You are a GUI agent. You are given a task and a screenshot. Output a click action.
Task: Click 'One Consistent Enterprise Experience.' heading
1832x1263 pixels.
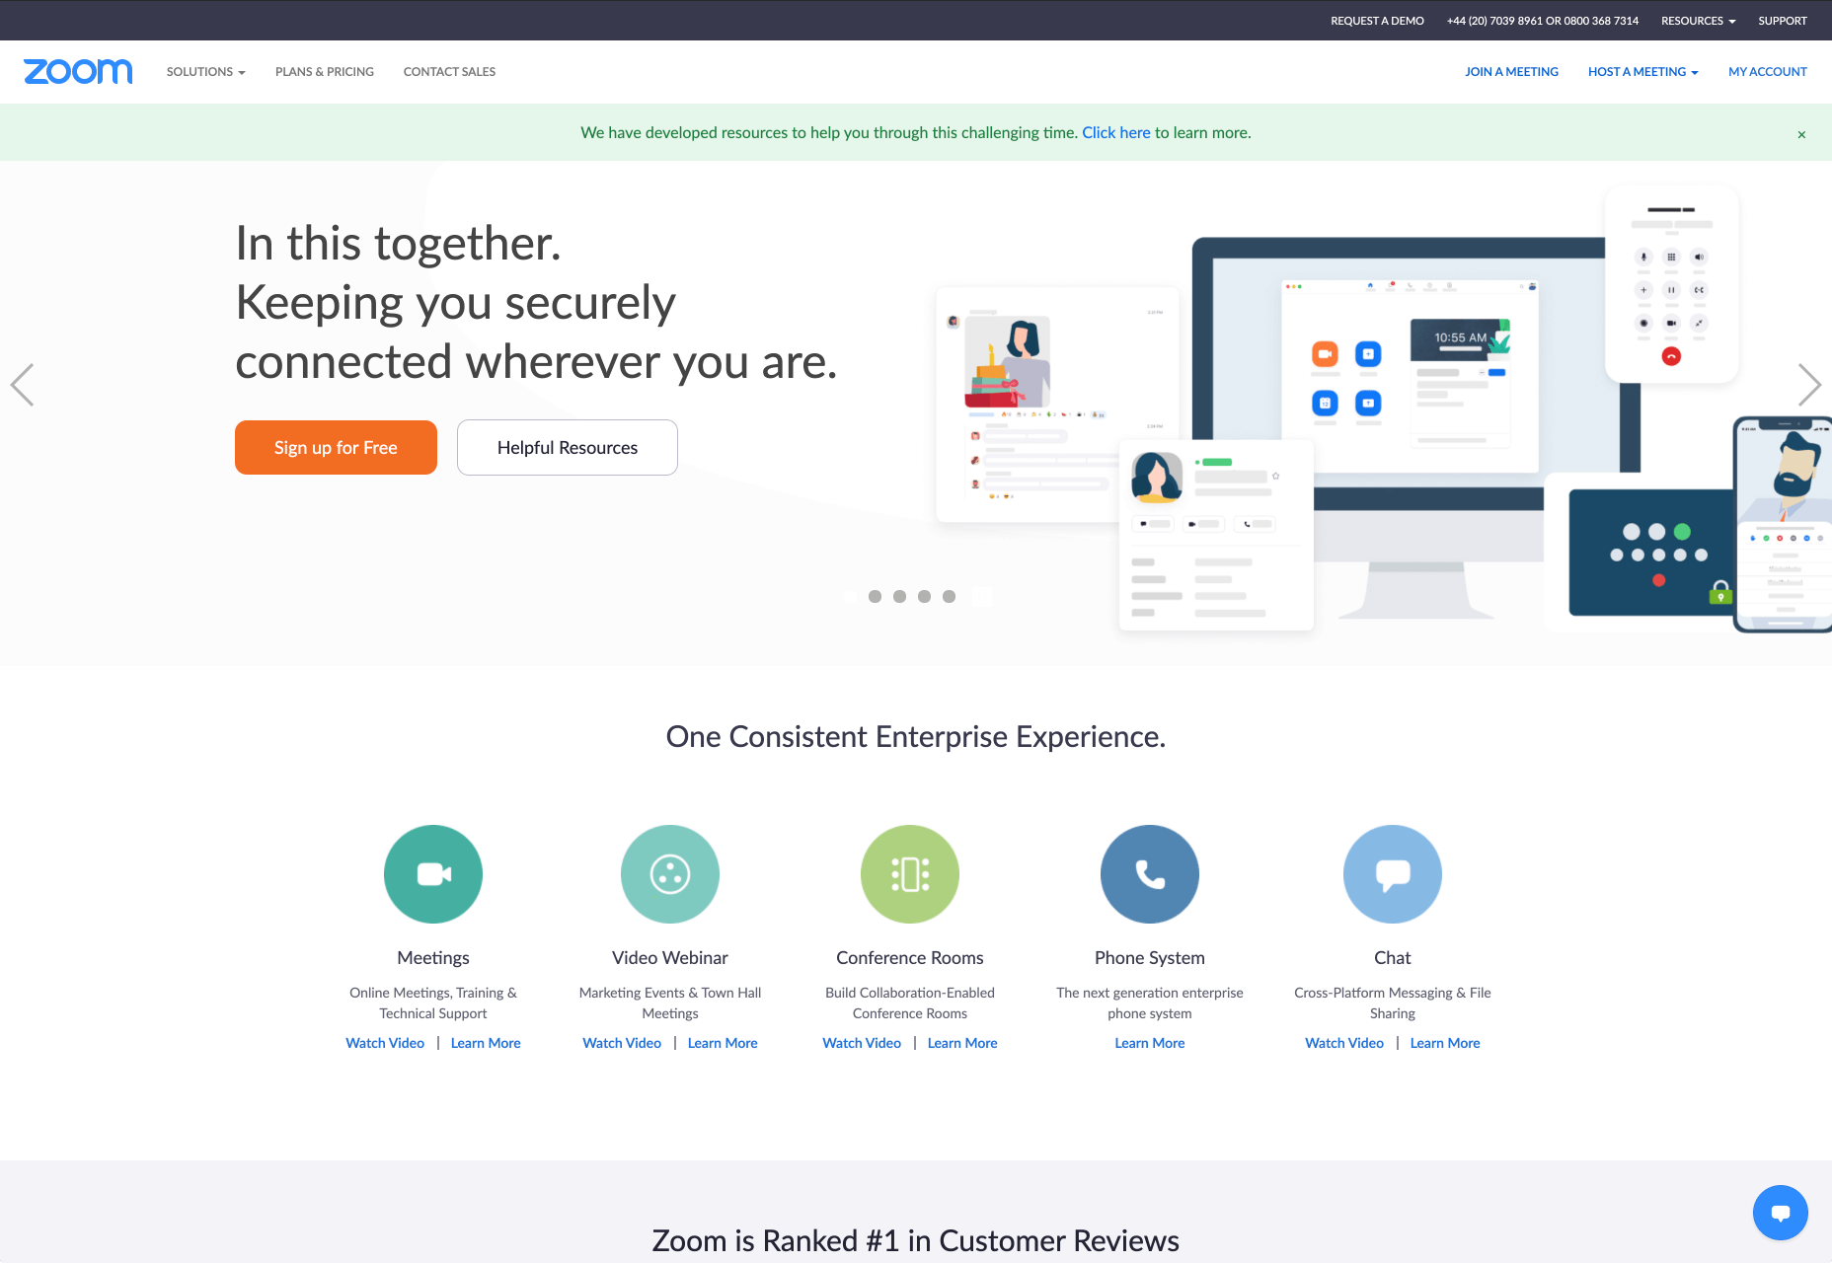pos(916,737)
